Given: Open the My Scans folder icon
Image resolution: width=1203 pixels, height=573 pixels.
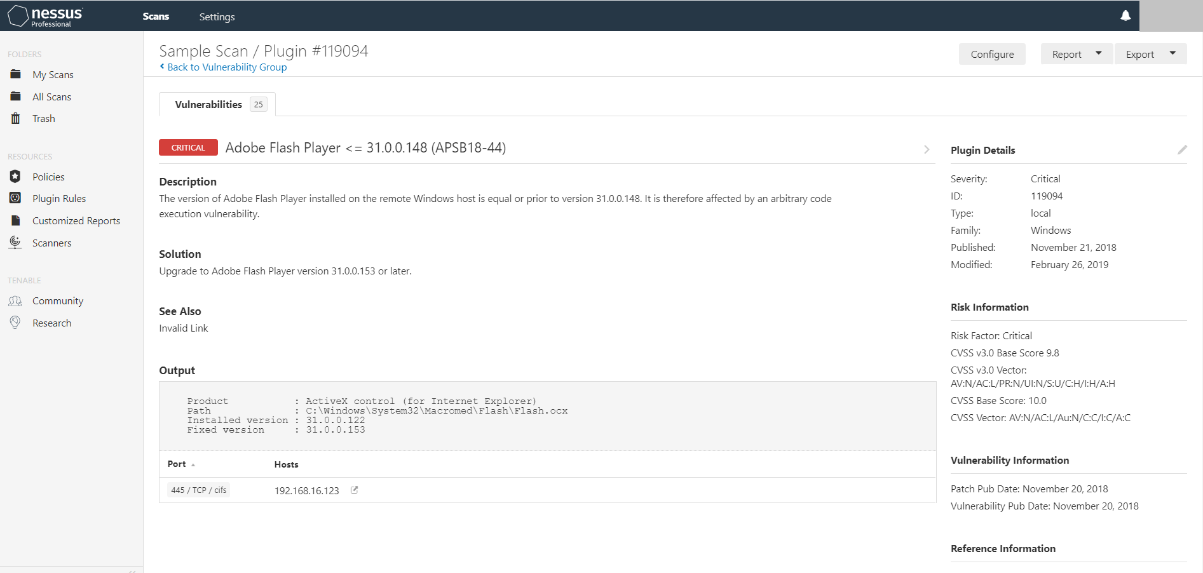Looking at the screenshot, I should (16, 74).
